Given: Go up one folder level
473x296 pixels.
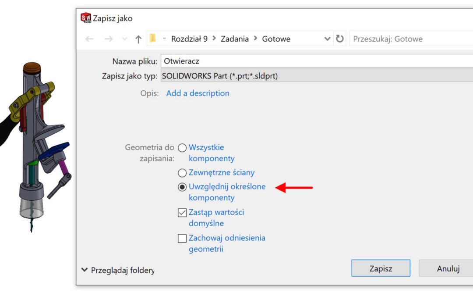Looking at the screenshot, I should point(138,39).
